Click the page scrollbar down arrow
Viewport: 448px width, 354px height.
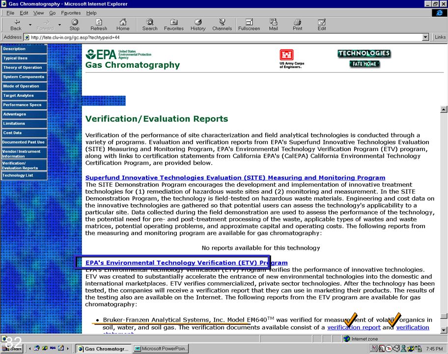(x=444, y=330)
